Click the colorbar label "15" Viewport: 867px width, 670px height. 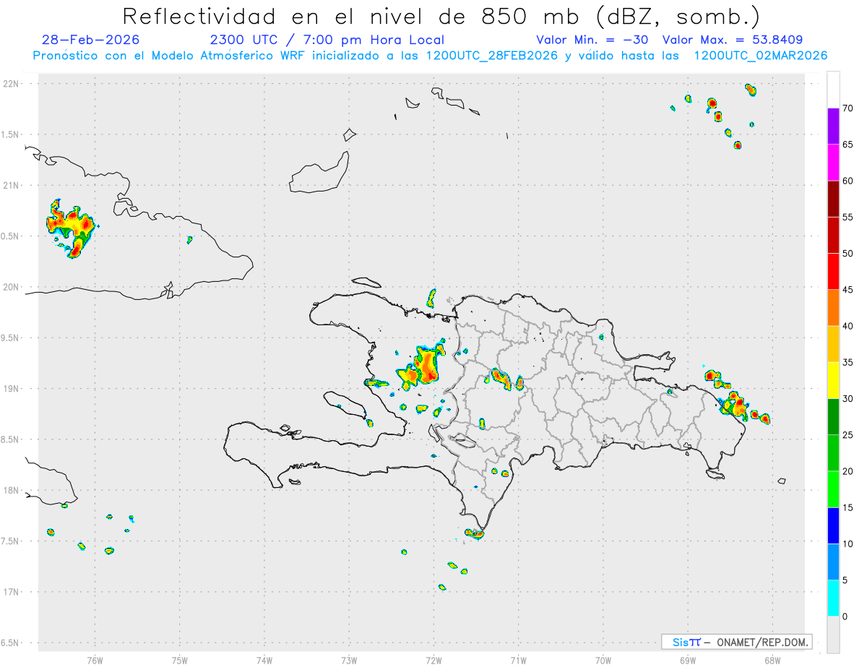848,507
